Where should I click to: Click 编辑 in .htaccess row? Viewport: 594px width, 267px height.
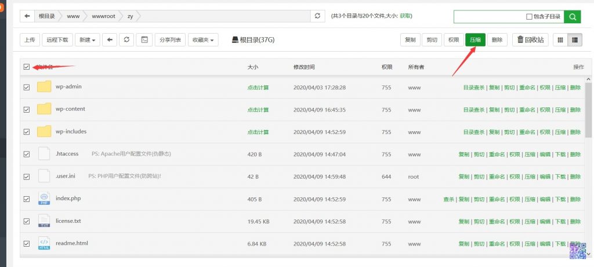click(545, 154)
